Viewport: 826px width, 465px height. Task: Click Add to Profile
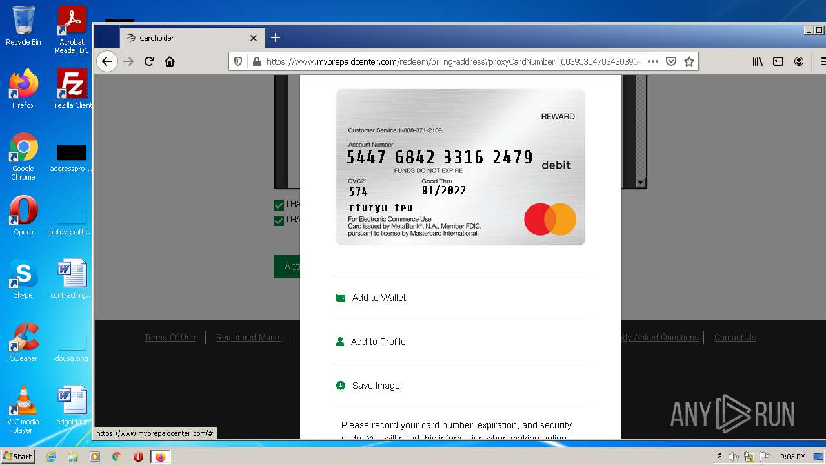pos(378,342)
